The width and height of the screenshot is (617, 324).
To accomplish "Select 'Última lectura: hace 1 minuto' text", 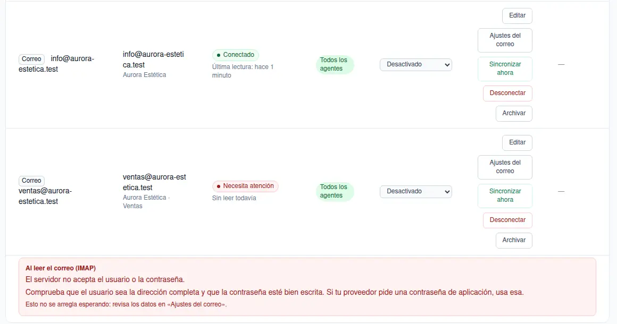I will pos(243,71).
